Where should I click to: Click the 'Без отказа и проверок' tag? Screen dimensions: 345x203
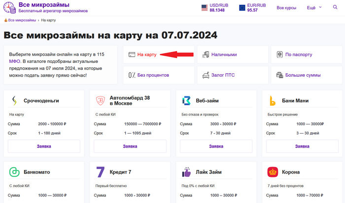coord(200,115)
